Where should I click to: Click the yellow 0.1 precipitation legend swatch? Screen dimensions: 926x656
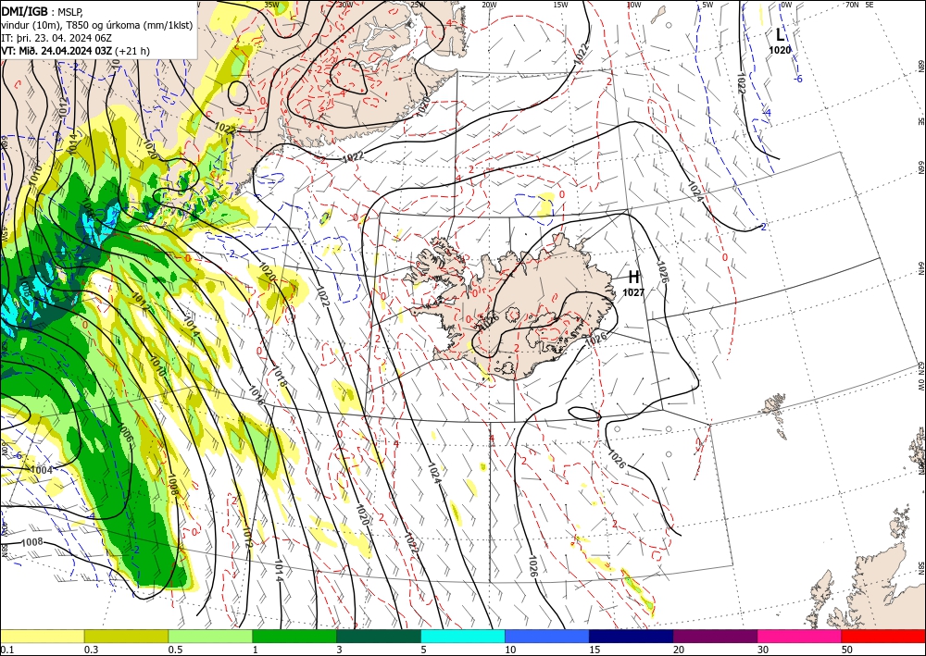42,636
